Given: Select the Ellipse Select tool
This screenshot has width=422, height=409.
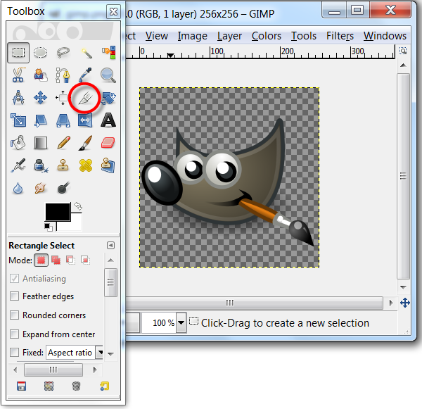Looking at the screenshot, I should [x=40, y=53].
